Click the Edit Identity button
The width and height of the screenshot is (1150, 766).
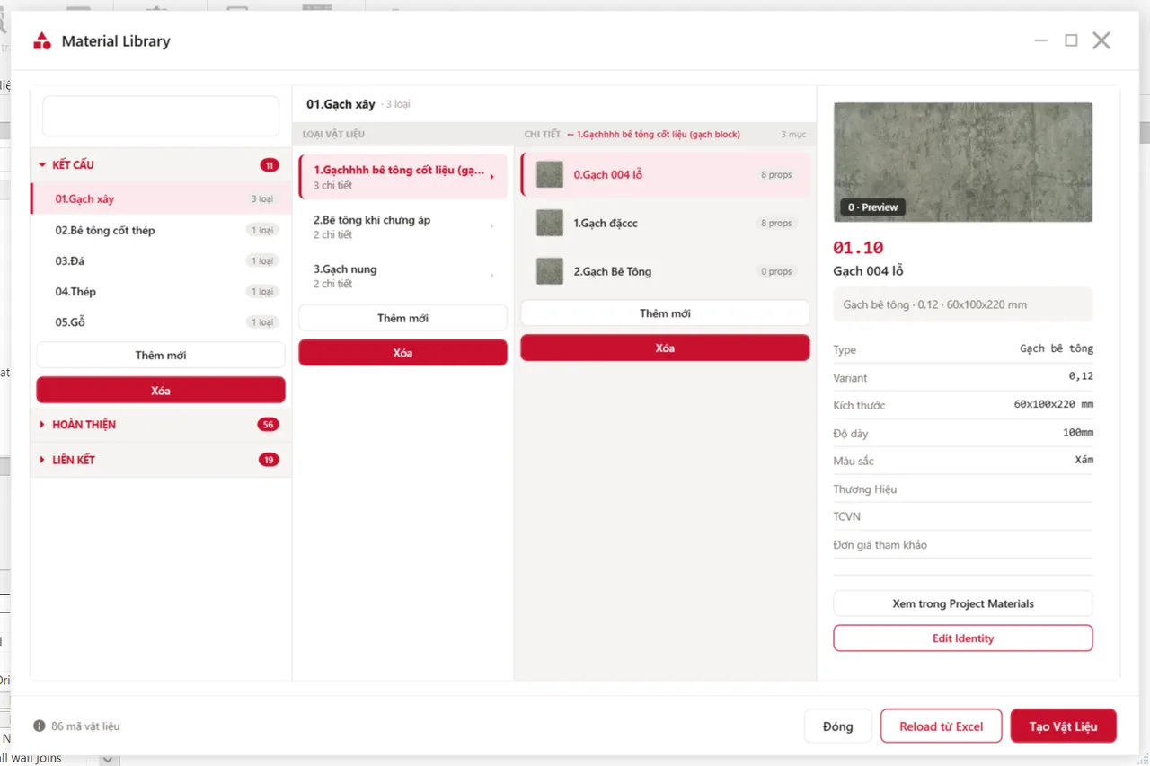pyautogui.click(x=963, y=638)
